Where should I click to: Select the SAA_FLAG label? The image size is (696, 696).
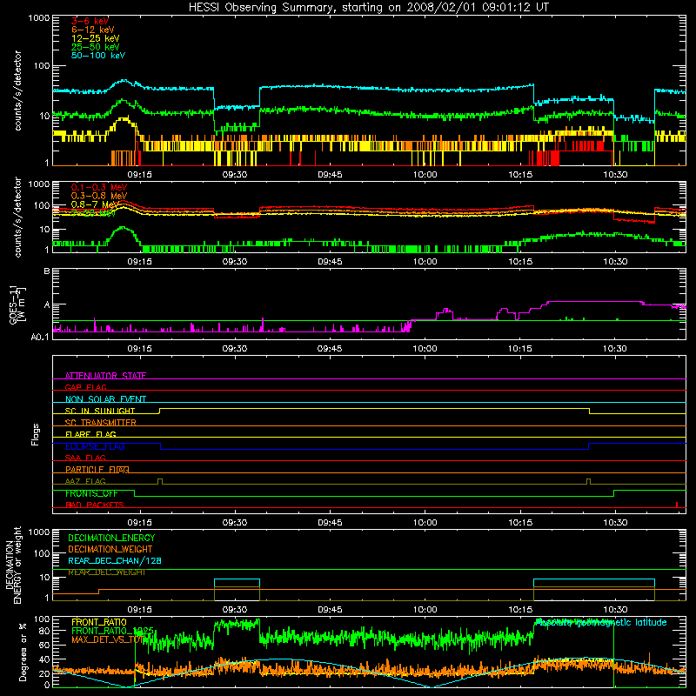pos(85,458)
